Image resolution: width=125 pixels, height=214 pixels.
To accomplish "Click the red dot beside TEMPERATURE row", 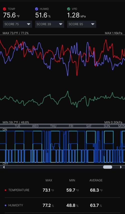I will pos(5,190).
